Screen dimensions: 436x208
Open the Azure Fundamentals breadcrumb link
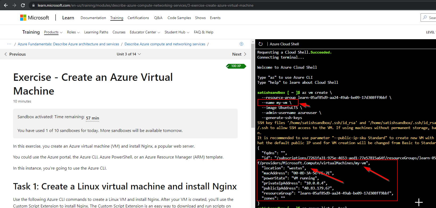click(68, 44)
